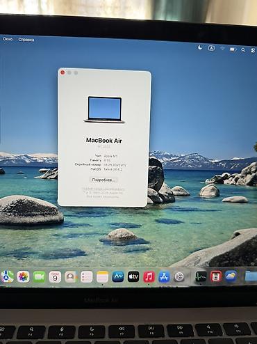Open the Справка menu
The width and height of the screenshot is (257, 344).
[26, 40]
